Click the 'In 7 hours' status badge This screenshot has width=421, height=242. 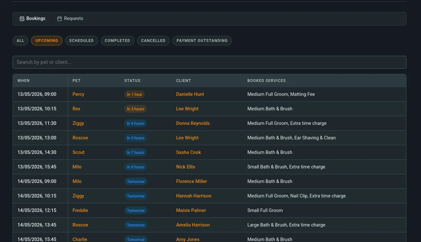click(x=135, y=153)
